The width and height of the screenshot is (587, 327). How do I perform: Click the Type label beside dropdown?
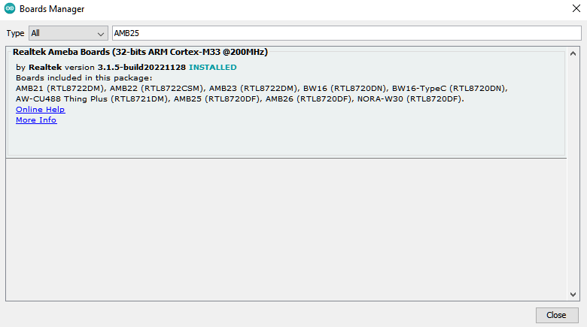point(15,33)
